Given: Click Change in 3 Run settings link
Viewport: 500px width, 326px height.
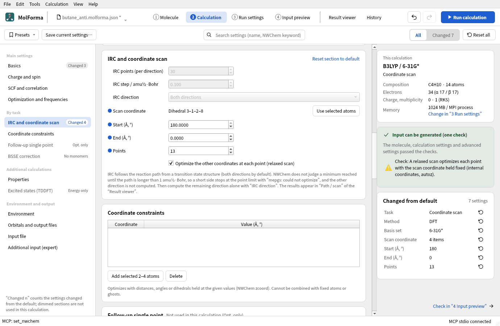Looking at the screenshot, I should (x=455, y=114).
